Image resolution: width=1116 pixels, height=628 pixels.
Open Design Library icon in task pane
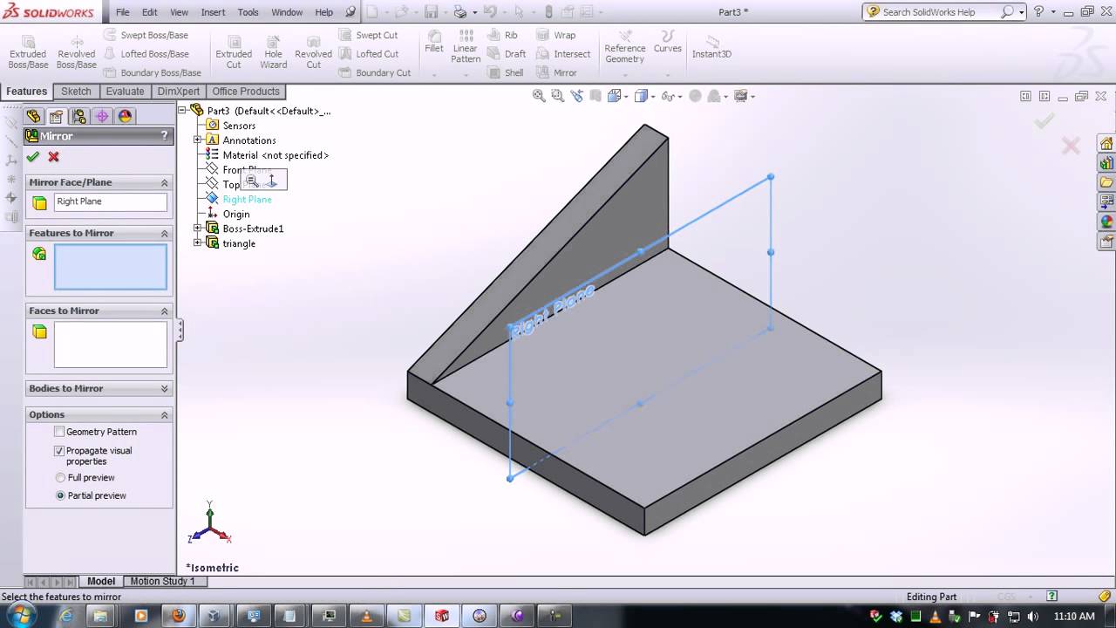tap(1106, 163)
